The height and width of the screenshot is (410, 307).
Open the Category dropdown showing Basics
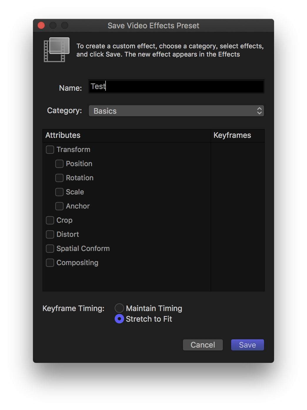pyautogui.click(x=176, y=111)
